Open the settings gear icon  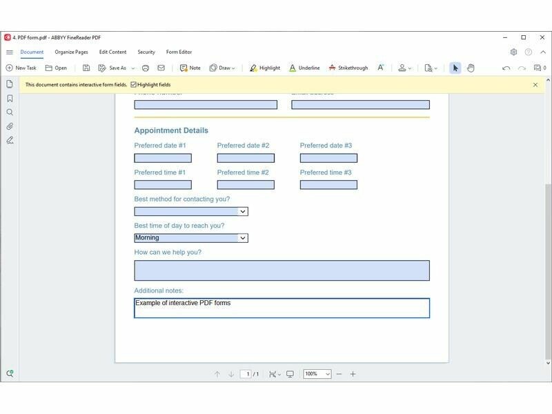513,52
